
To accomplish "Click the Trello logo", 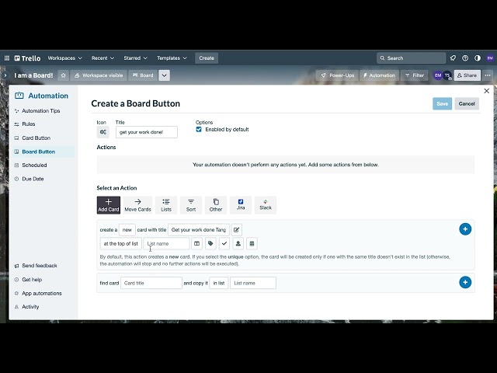I will point(28,58).
